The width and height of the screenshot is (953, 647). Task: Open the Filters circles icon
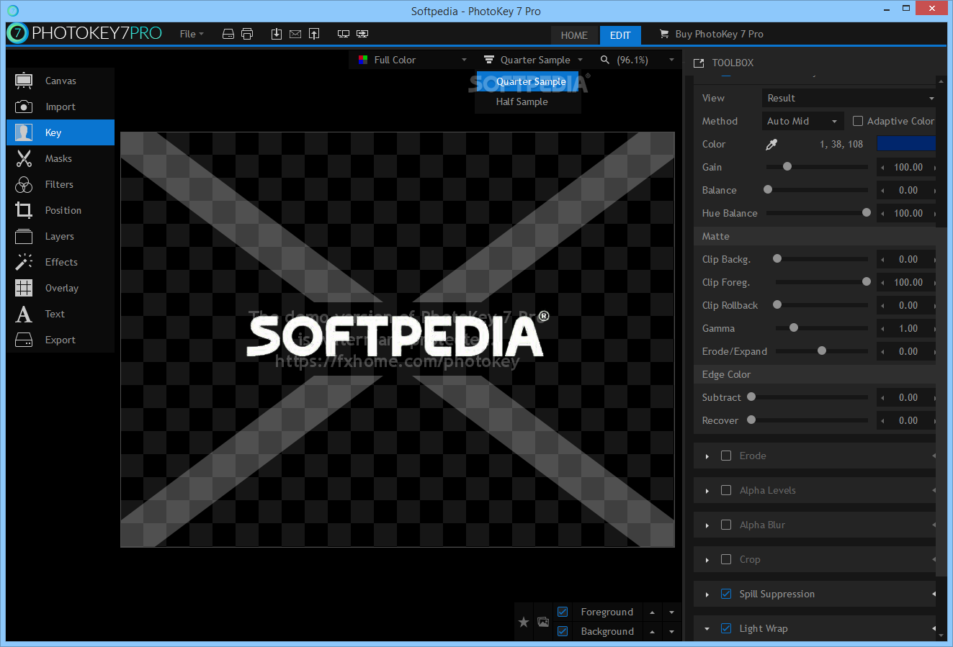(24, 184)
